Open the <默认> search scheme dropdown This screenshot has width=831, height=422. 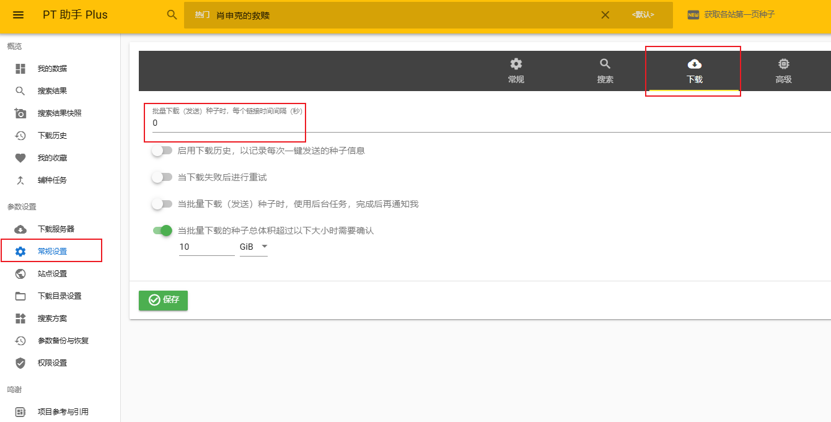(643, 15)
